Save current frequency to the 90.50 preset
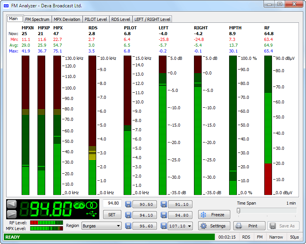The width and height of the screenshot is (306, 244). [x=128, y=205]
